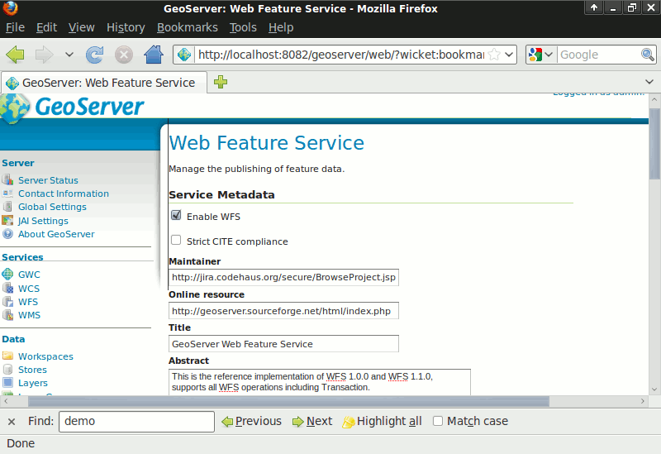
Task: Click the Workspaces folder icon
Action: (x=7, y=356)
